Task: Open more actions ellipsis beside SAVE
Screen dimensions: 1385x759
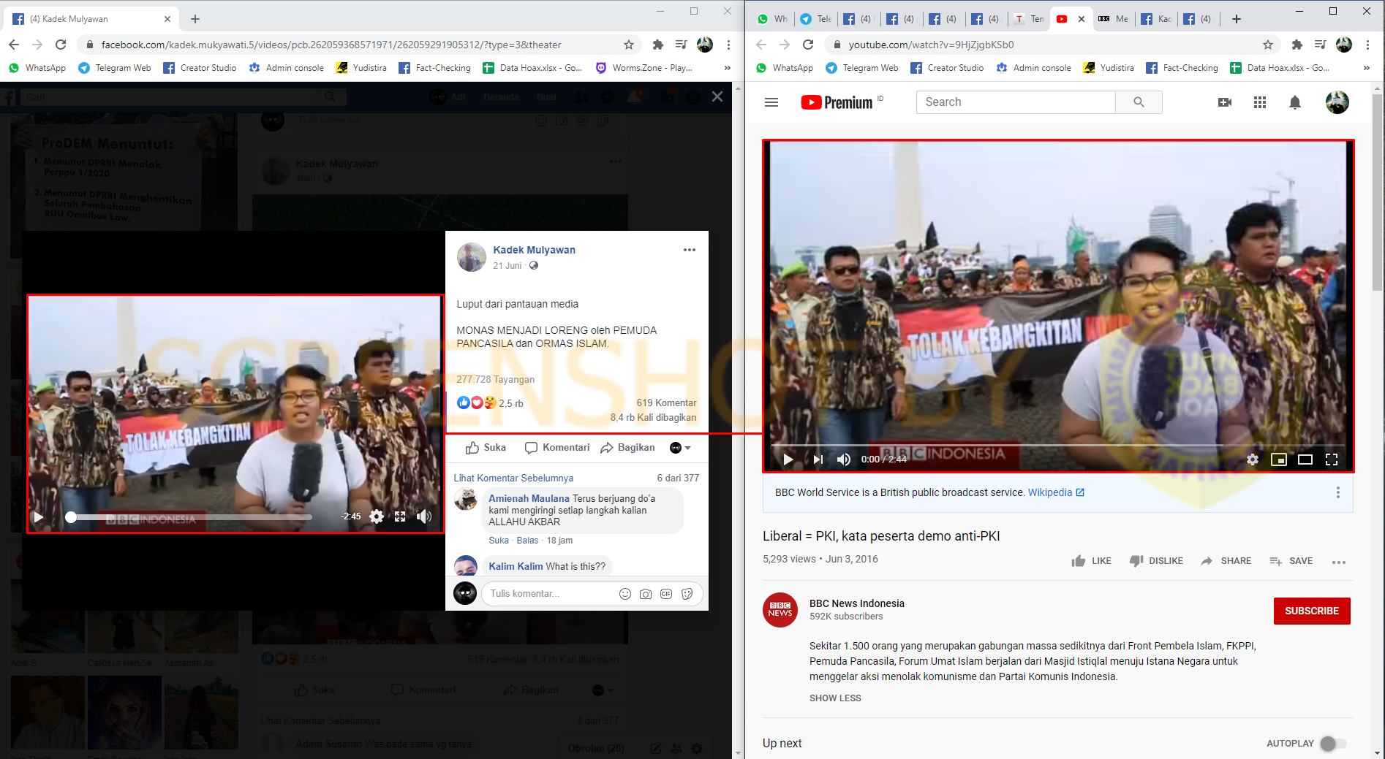Action: 1339,562
